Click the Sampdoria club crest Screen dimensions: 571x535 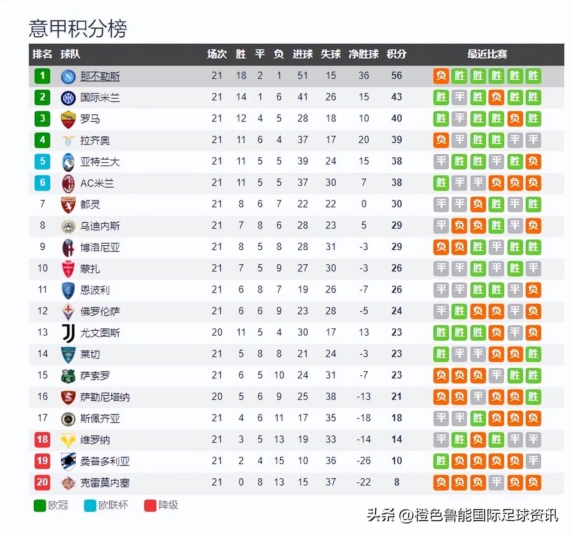[68, 461]
